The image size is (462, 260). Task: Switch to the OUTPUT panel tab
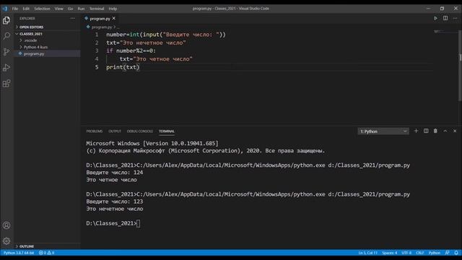(x=115, y=131)
